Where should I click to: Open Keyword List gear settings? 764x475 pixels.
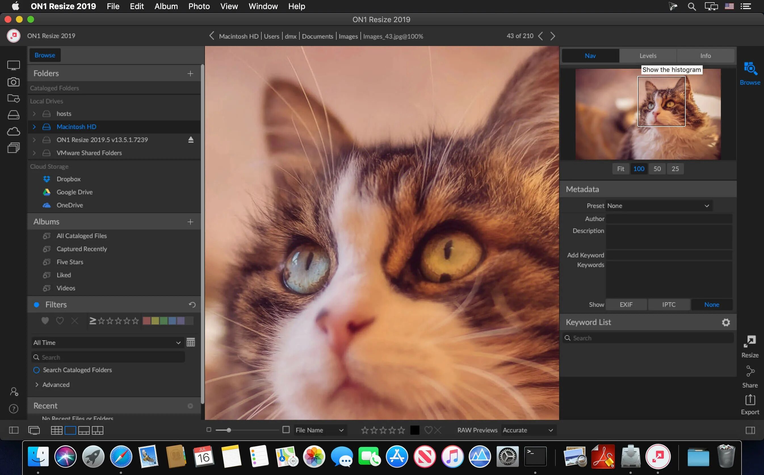[x=725, y=322]
